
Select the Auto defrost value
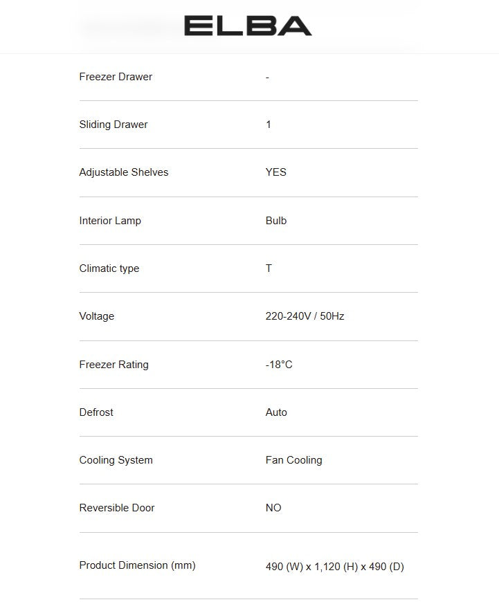276,412
